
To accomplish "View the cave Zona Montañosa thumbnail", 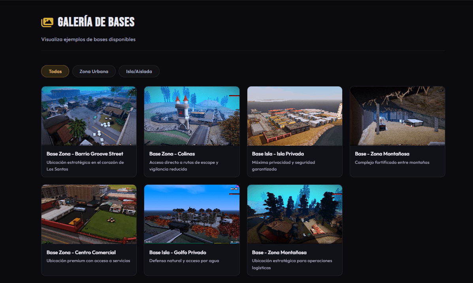I will pos(397,116).
